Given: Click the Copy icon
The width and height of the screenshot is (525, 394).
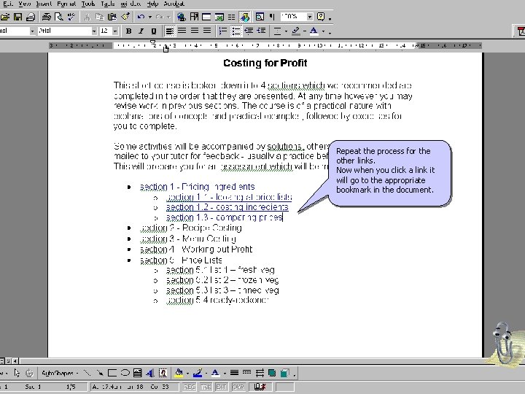Looking at the screenshot, I should point(99,17).
